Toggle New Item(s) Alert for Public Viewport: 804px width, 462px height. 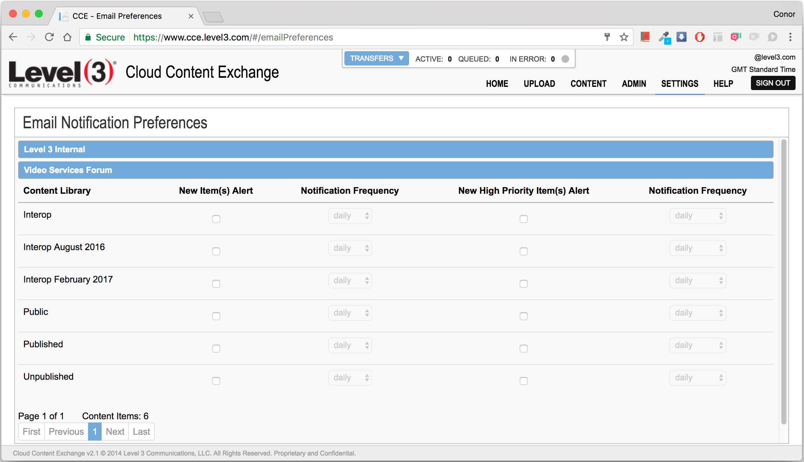[x=216, y=316]
